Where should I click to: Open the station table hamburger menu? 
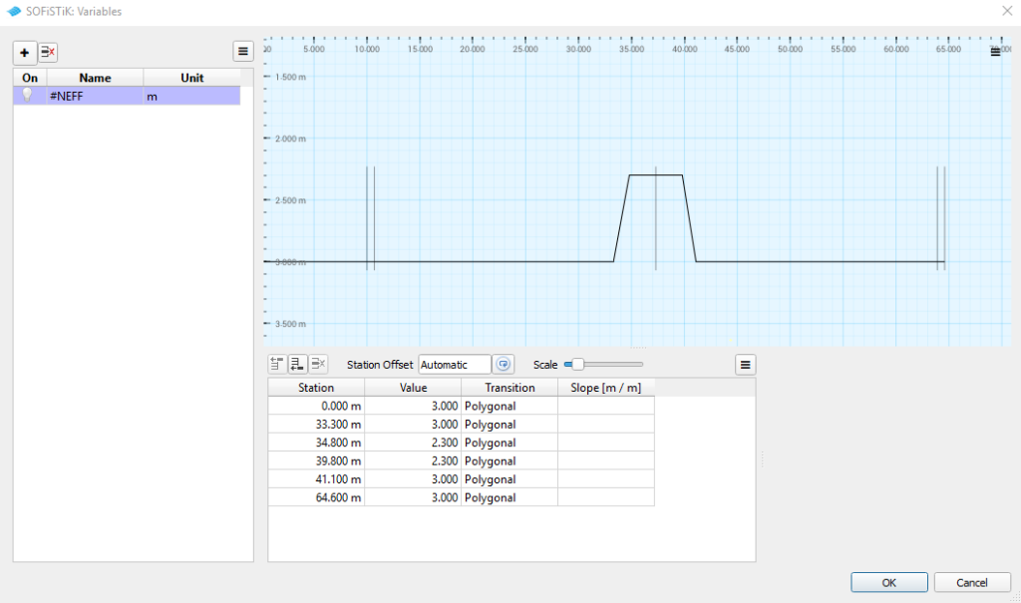tap(745, 365)
